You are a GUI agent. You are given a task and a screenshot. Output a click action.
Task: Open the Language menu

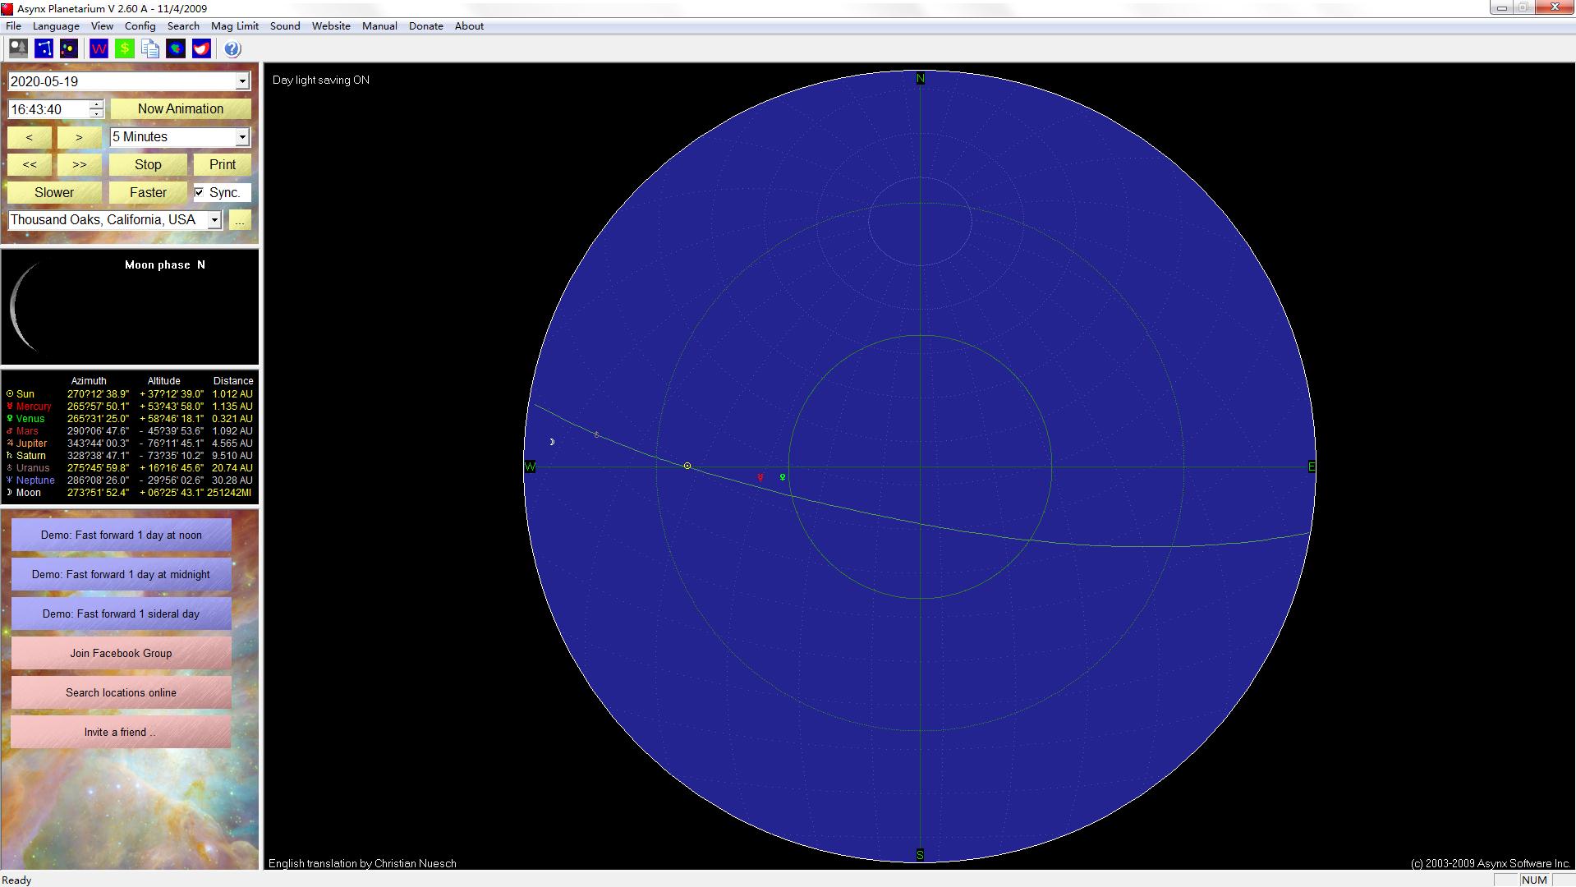(x=56, y=25)
